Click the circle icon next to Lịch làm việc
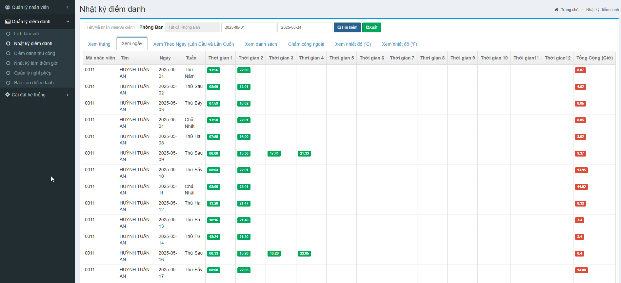 click(8, 34)
